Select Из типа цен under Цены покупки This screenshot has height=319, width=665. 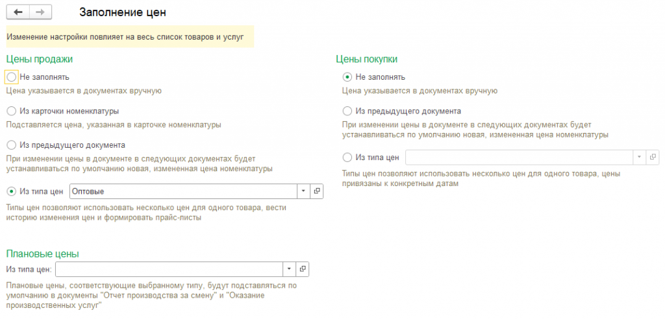(347, 158)
